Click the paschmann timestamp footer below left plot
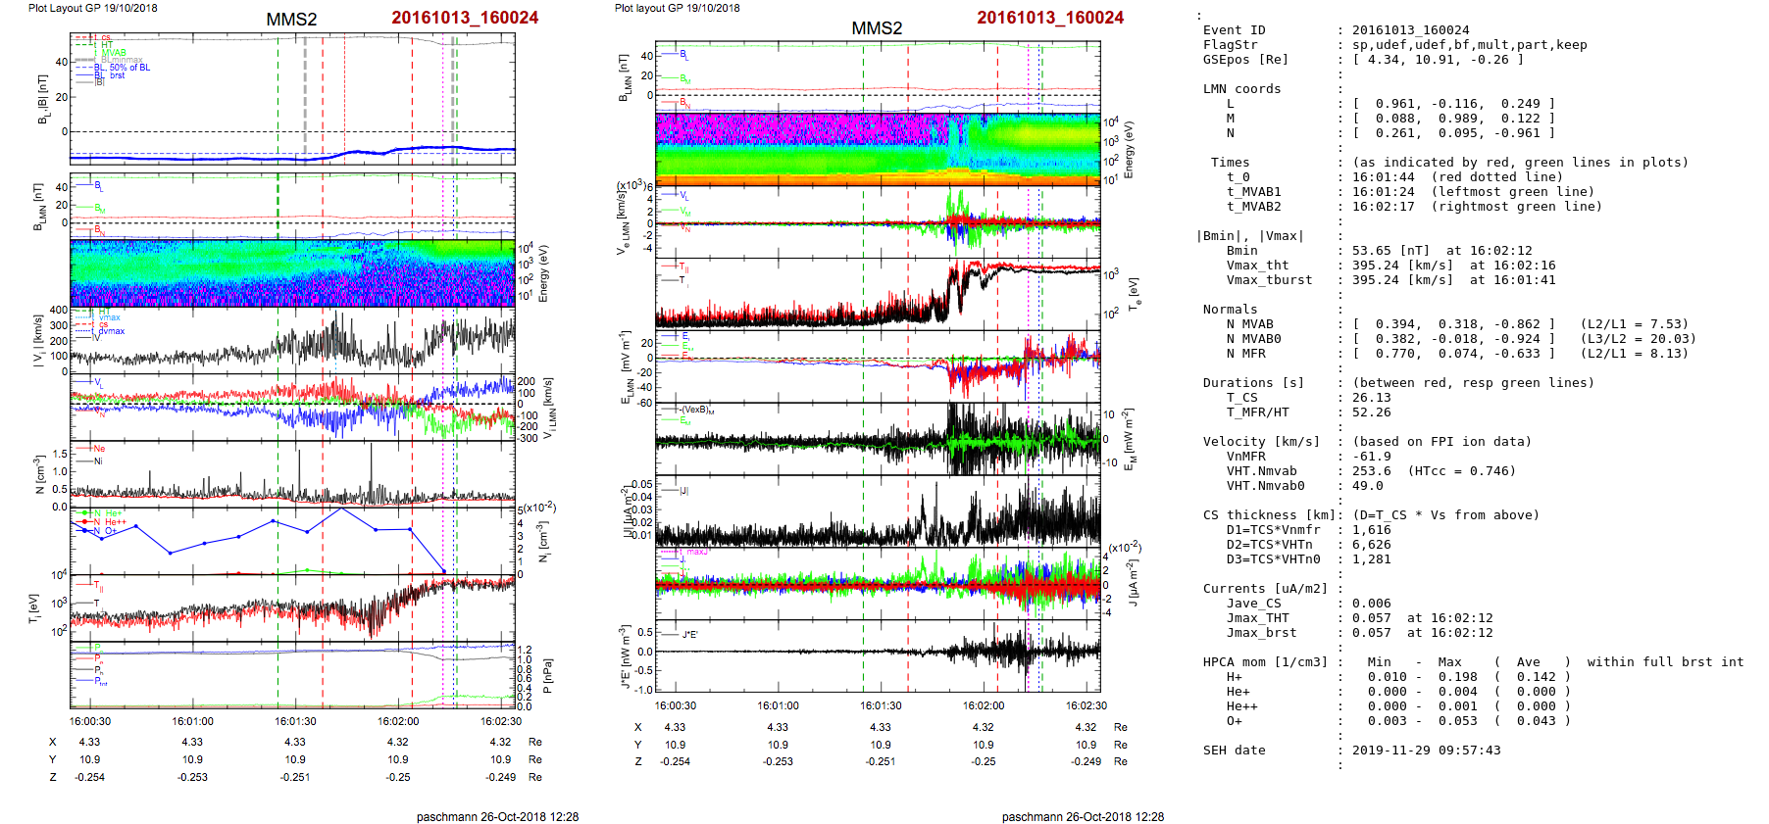 tap(497, 816)
